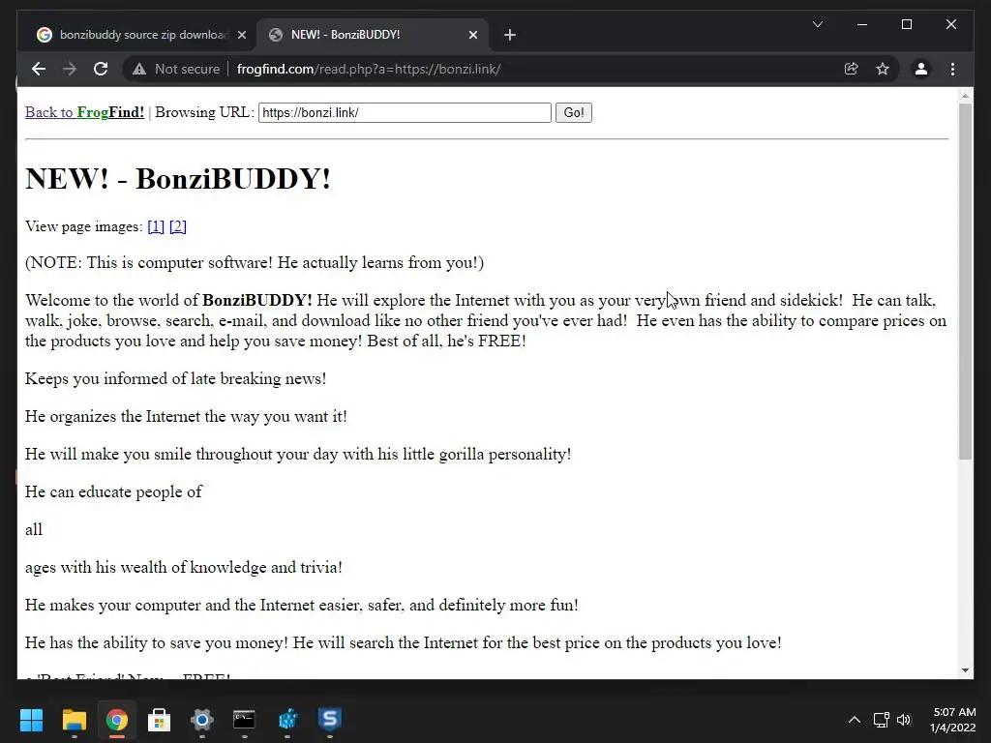This screenshot has width=991, height=743.
Task: Open the share this page icon
Action: [x=852, y=69]
